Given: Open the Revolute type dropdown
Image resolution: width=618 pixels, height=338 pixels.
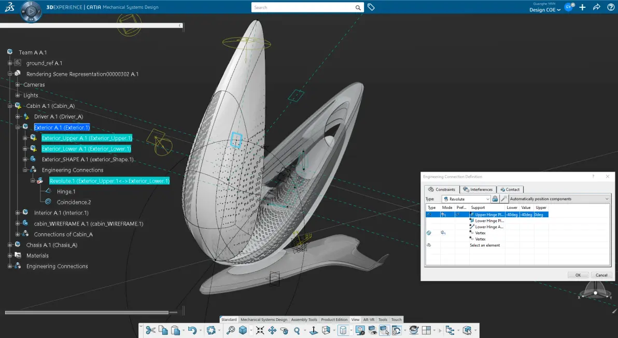Looking at the screenshot, I should pyautogui.click(x=466, y=199).
